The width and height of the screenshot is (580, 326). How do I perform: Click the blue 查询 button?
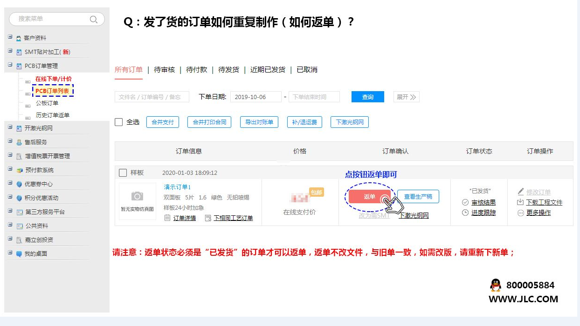tap(368, 97)
